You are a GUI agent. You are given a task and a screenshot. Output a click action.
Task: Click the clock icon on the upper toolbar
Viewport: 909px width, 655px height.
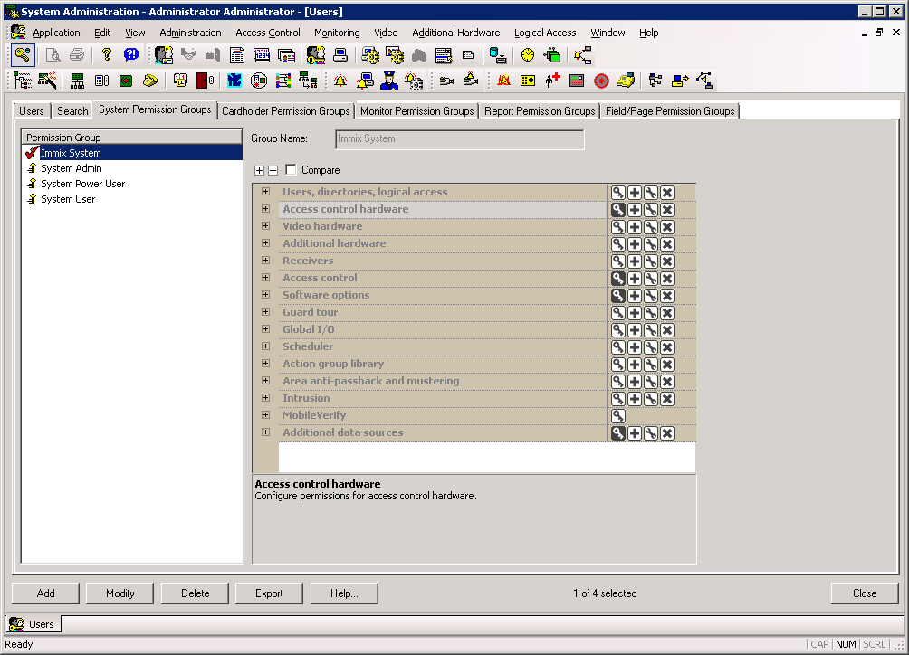pos(526,54)
